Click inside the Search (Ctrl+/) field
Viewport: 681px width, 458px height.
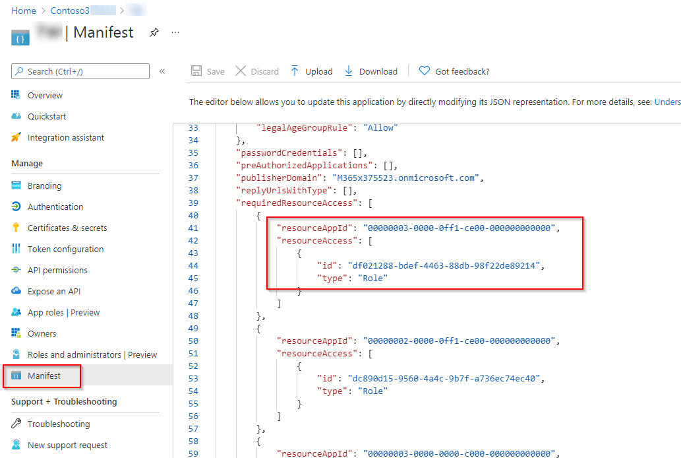tap(79, 71)
